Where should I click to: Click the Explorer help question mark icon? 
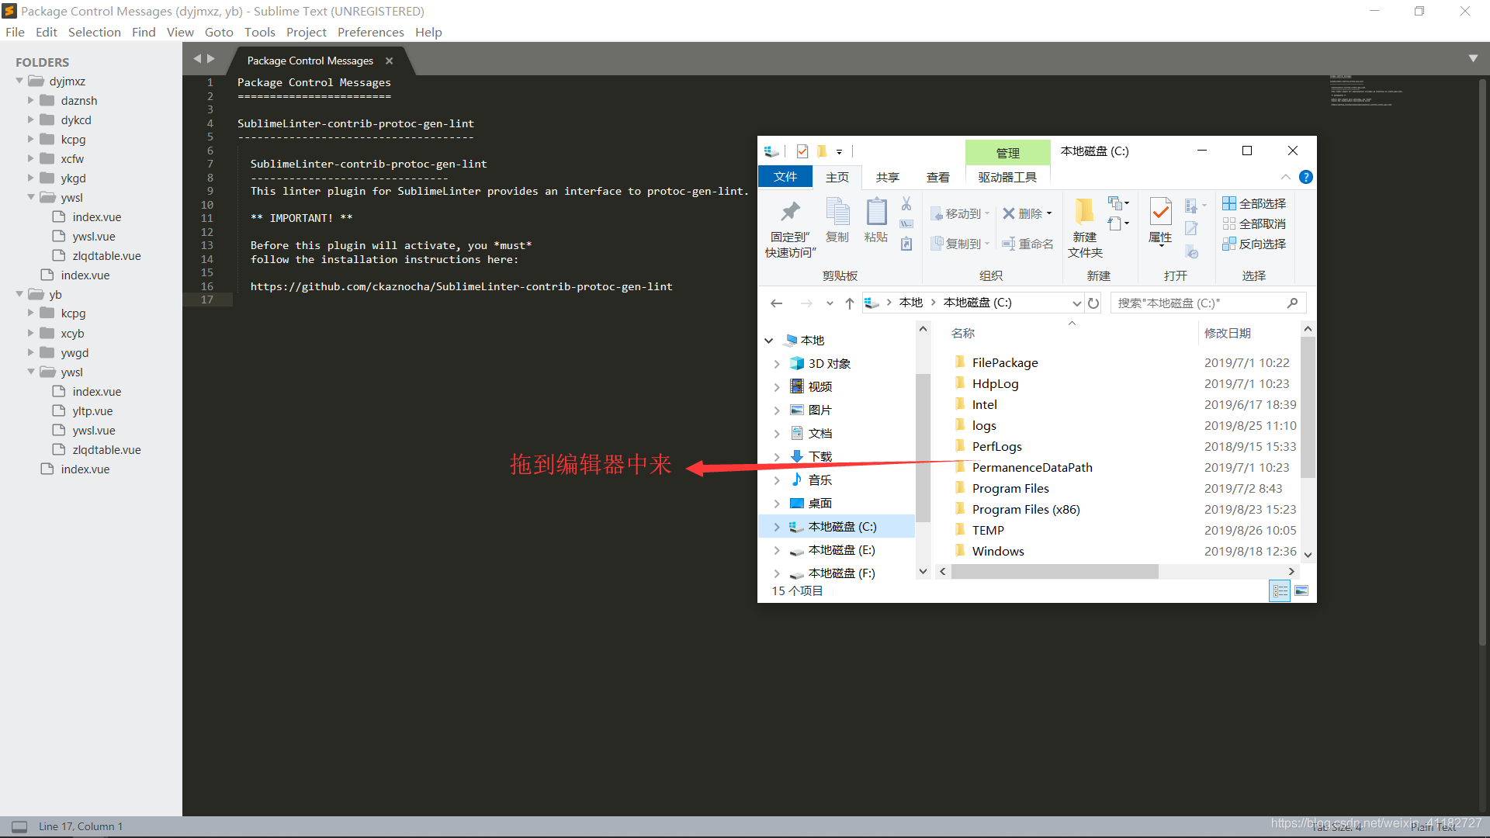coord(1306,177)
